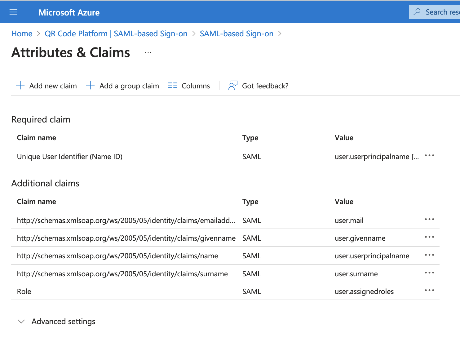Click Value header under Required claim
Screen dimensions: 460x343
click(x=344, y=138)
